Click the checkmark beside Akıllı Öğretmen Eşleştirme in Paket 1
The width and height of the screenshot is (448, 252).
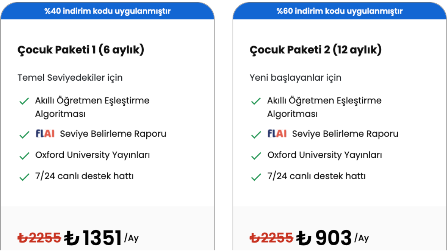[x=24, y=101]
